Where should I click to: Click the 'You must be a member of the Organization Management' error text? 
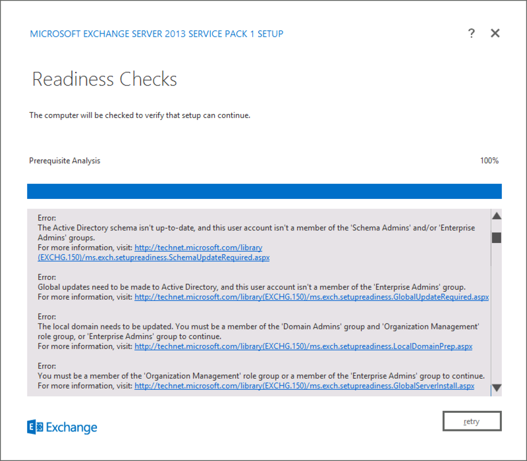(261, 375)
